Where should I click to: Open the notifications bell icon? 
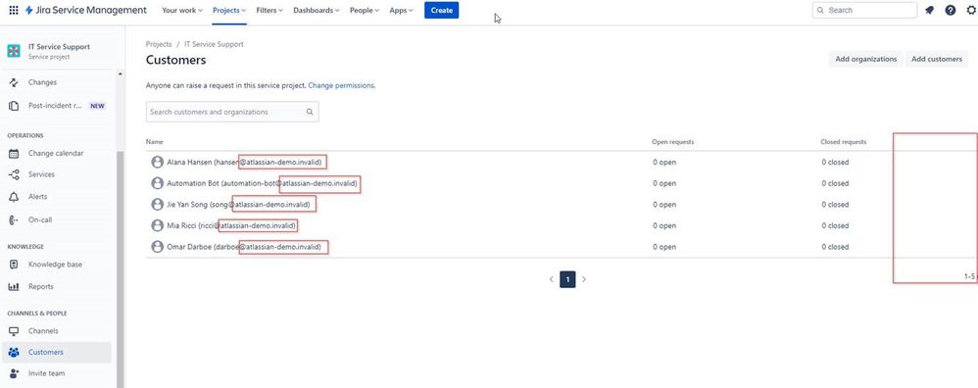(x=929, y=10)
